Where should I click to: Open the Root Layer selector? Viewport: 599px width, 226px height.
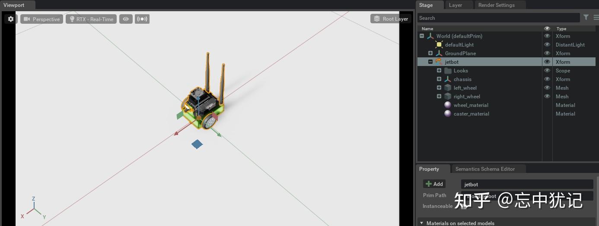pos(390,19)
